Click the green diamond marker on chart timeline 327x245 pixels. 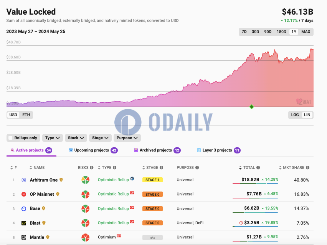(251, 107)
